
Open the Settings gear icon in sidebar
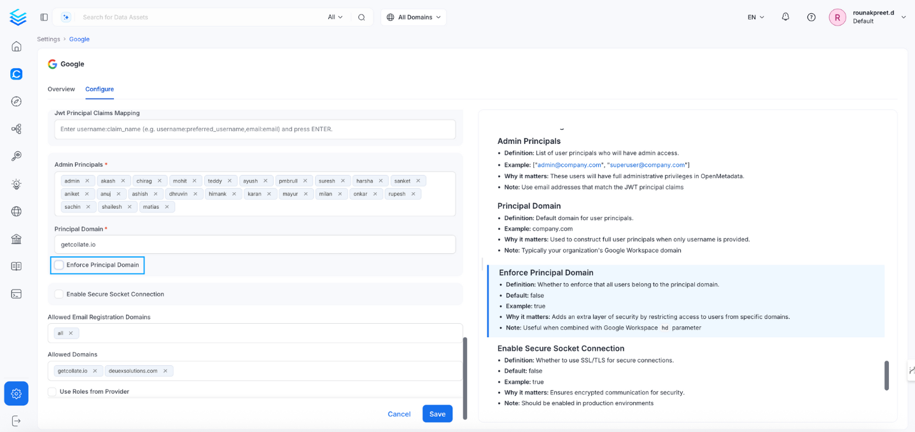(17, 394)
